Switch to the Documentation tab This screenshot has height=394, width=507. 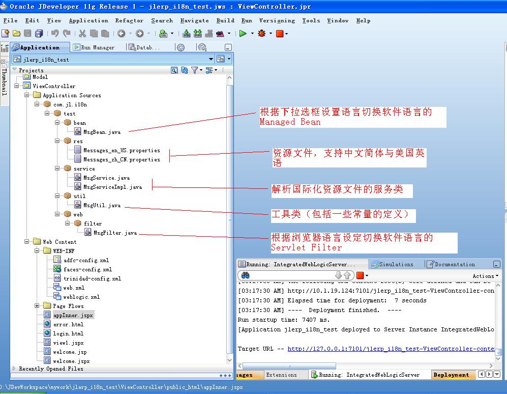451,264
